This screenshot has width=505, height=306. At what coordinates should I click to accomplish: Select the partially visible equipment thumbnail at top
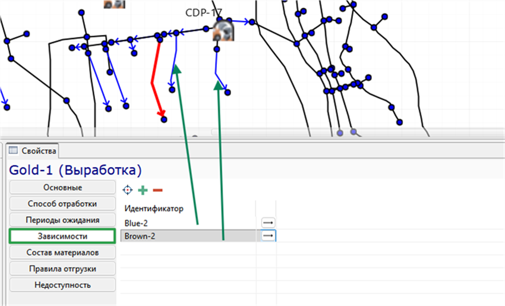114,4
